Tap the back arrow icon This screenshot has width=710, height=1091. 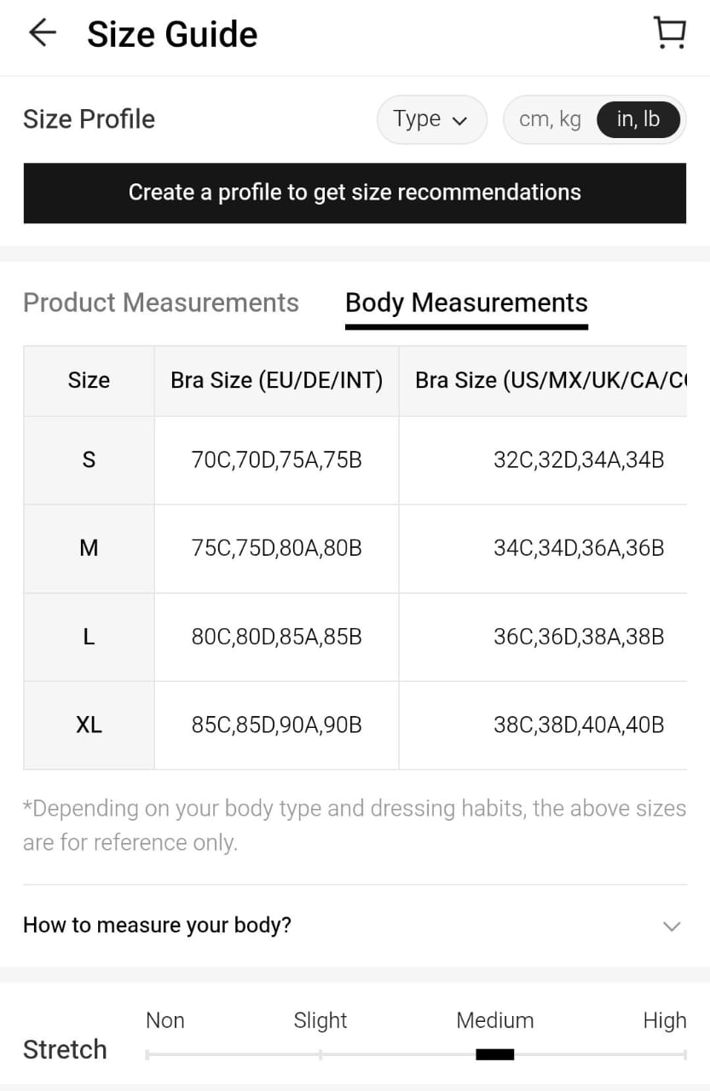coord(42,33)
